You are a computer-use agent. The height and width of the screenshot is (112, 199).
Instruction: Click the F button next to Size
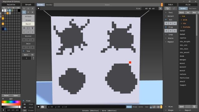160,8
